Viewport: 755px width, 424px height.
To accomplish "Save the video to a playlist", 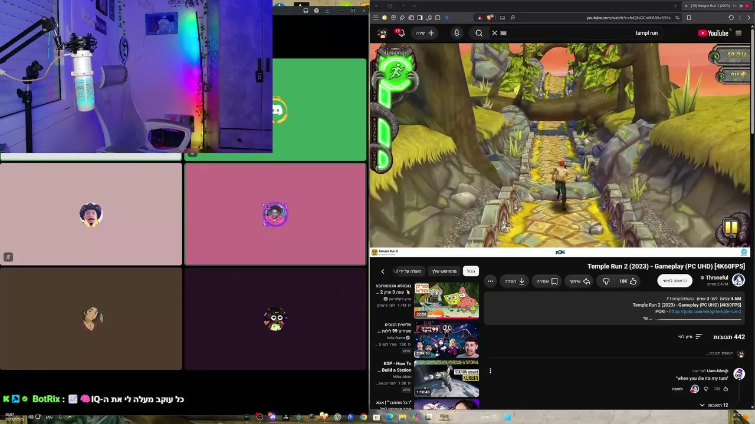I will 547,281.
